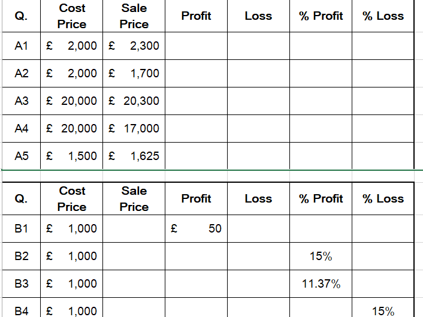This screenshot has width=423, height=317.
Task: Click the A3 sale price £20,300 cell
Action: (134, 101)
